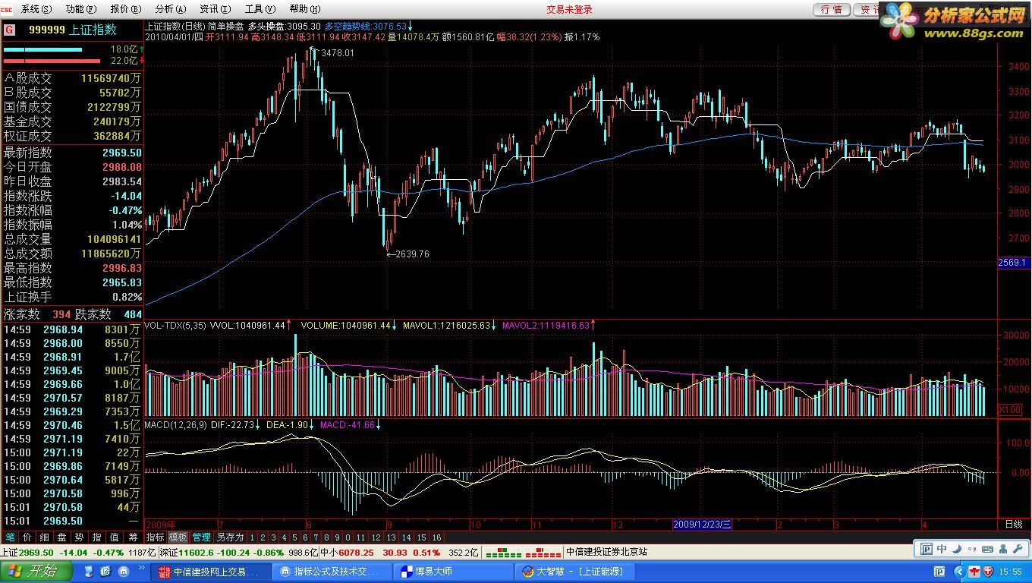Click the 2639.76 low price label
Screen dimensions: 1032x583
point(412,254)
